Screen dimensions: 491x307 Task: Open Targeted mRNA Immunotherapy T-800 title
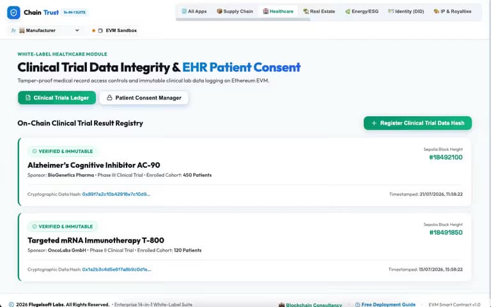(x=96, y=241)
